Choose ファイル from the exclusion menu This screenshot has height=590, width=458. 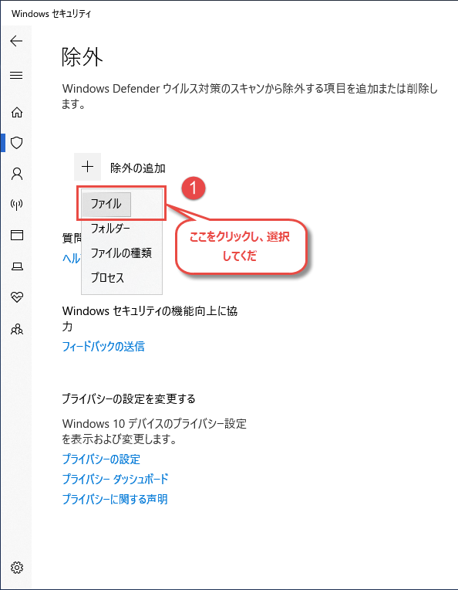click(x=106, y=205)
